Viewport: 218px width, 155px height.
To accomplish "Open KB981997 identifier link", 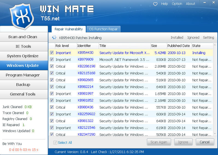I will coord(86,94).
